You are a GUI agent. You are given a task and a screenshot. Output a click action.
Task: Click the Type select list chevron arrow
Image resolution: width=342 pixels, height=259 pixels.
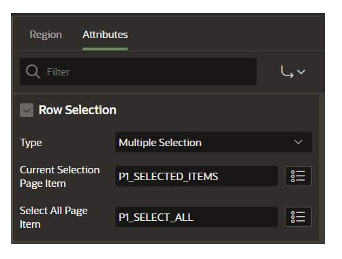298,142
